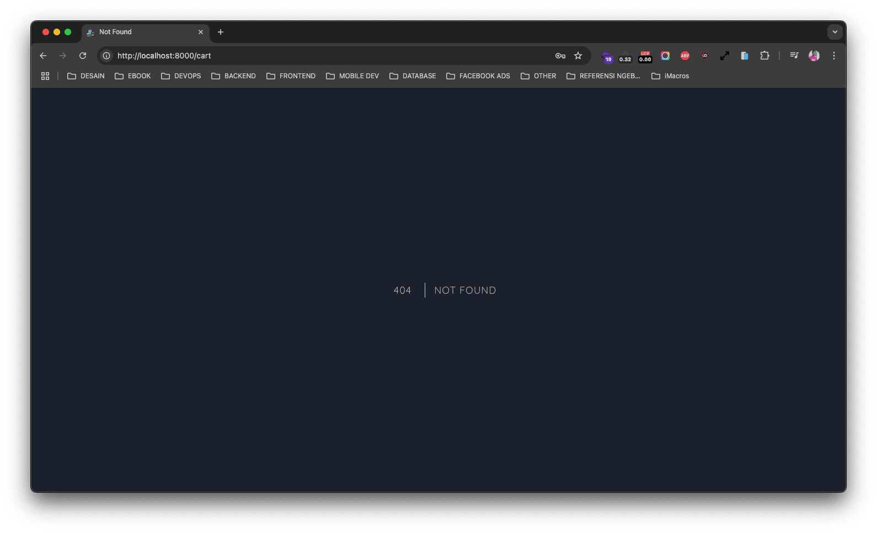The image size is (877, 533).
Task: Click the user profile avatar
Action: coord(814,56)
